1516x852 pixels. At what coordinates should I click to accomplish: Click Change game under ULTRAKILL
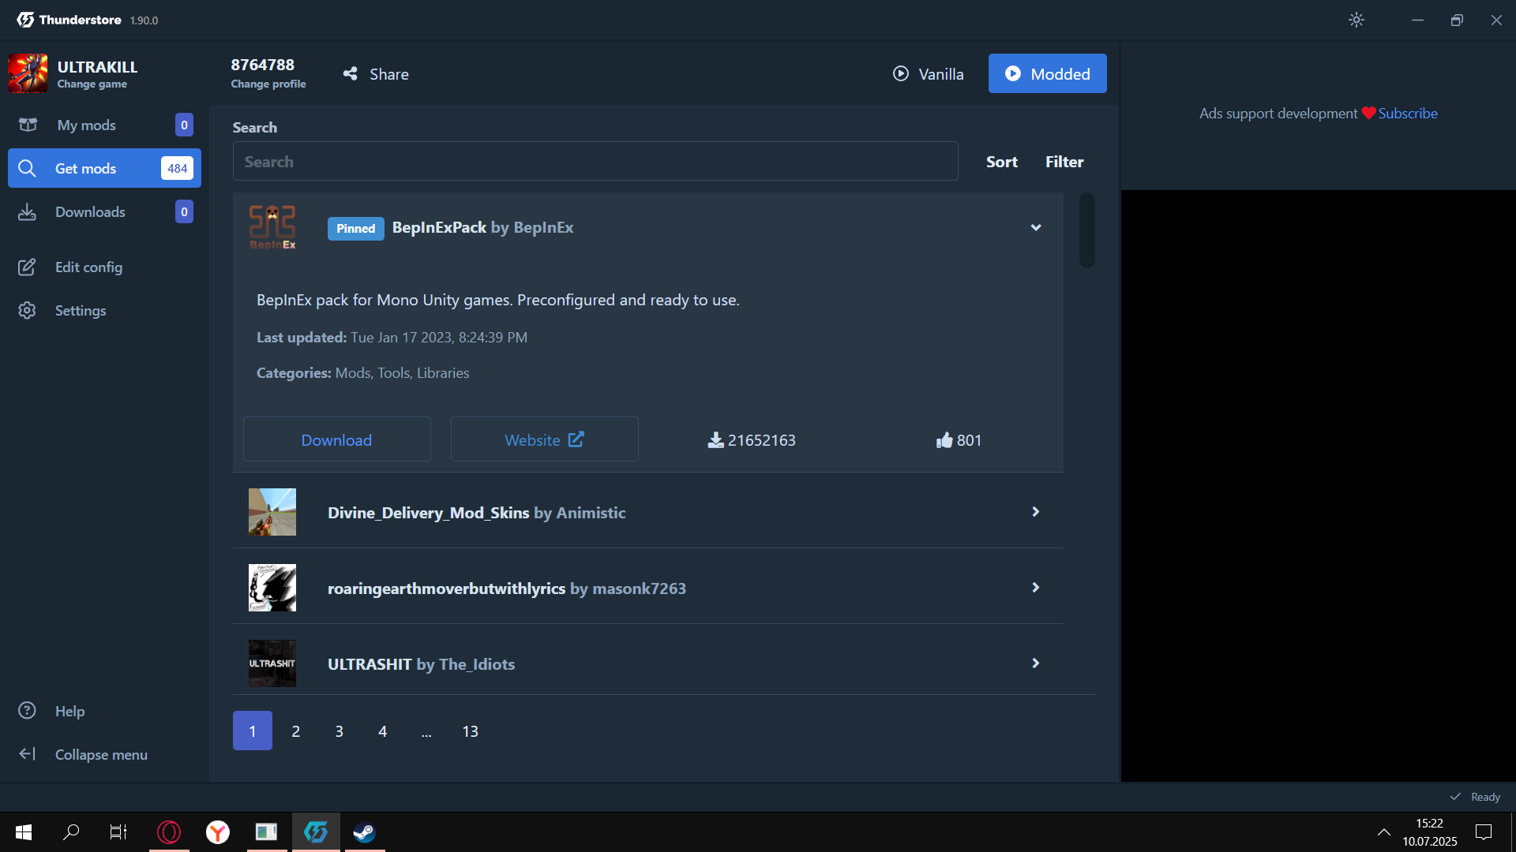coord(92,84)
